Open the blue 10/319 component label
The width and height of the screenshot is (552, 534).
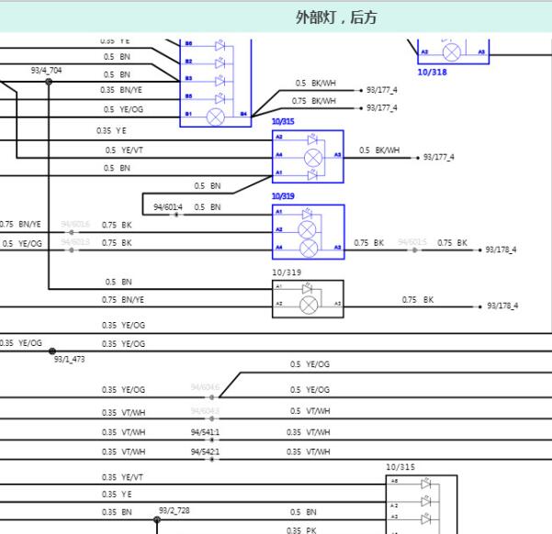pyautogui.click(x=283, y=196)
